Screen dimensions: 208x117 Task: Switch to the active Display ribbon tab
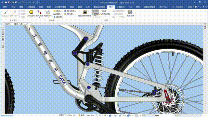pos(111,7)
